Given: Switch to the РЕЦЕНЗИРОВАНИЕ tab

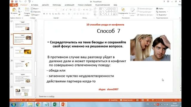Looking at the screenshot, I should [102, 5].
